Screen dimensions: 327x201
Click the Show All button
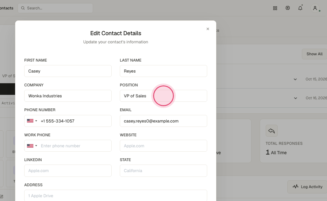click(314, 54)
